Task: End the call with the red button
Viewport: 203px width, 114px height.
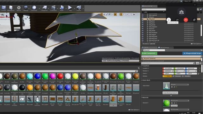Action: pyautogui.click(x=186, y=20)
